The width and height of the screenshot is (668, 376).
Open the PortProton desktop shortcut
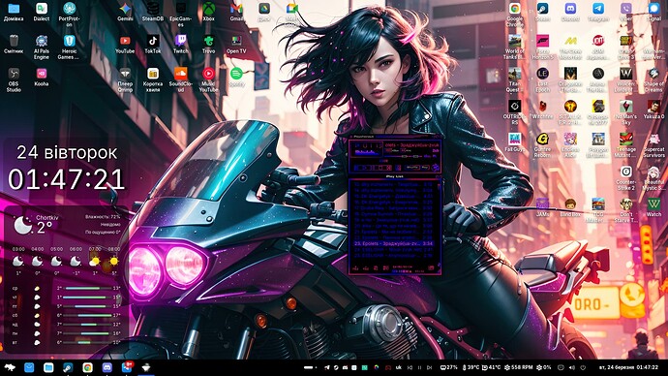point(69,15)
